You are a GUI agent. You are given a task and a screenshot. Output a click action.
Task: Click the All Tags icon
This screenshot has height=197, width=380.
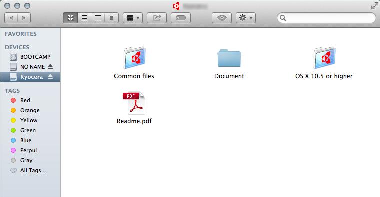13,170
